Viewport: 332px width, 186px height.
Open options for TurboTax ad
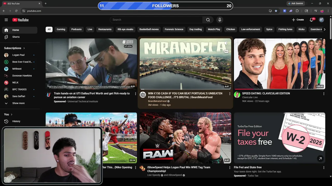click(x=324, y=168)
